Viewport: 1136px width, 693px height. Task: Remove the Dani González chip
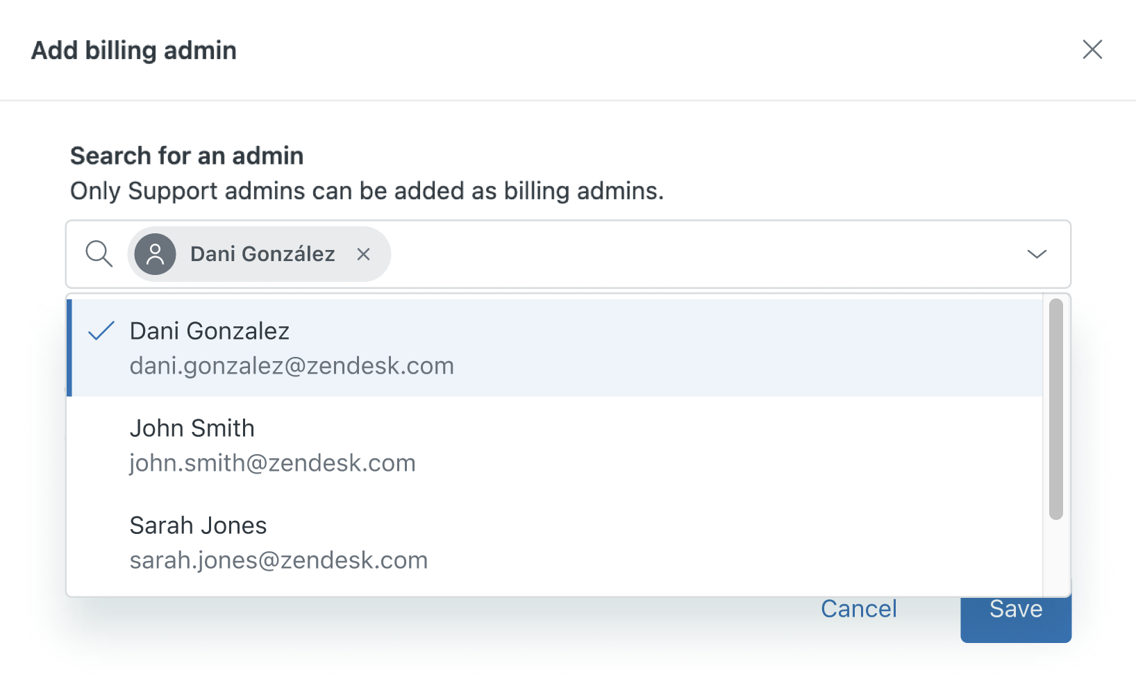tap(363, 255)
